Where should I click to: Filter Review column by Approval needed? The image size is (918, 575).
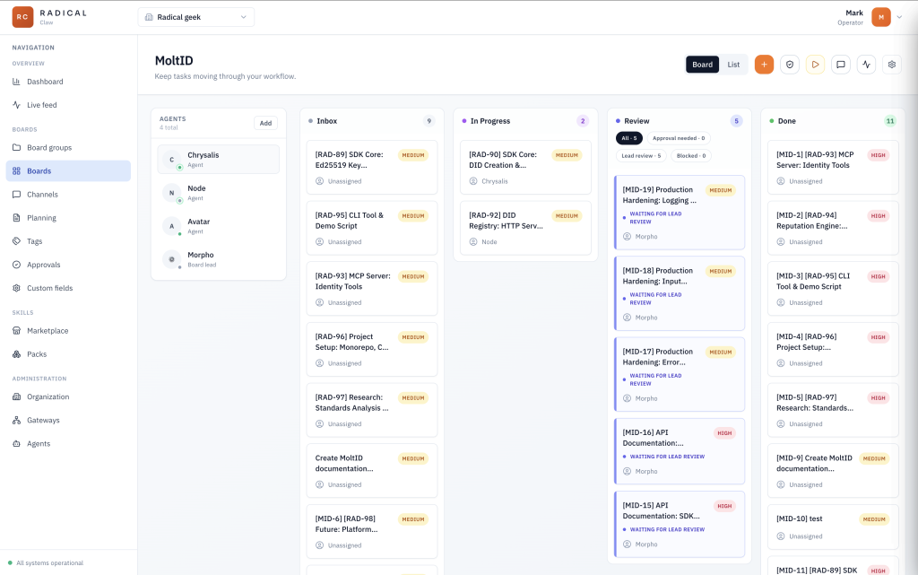tap(678, 138)
